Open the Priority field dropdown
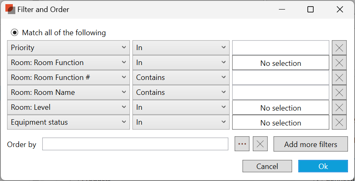 click(68, 48)
